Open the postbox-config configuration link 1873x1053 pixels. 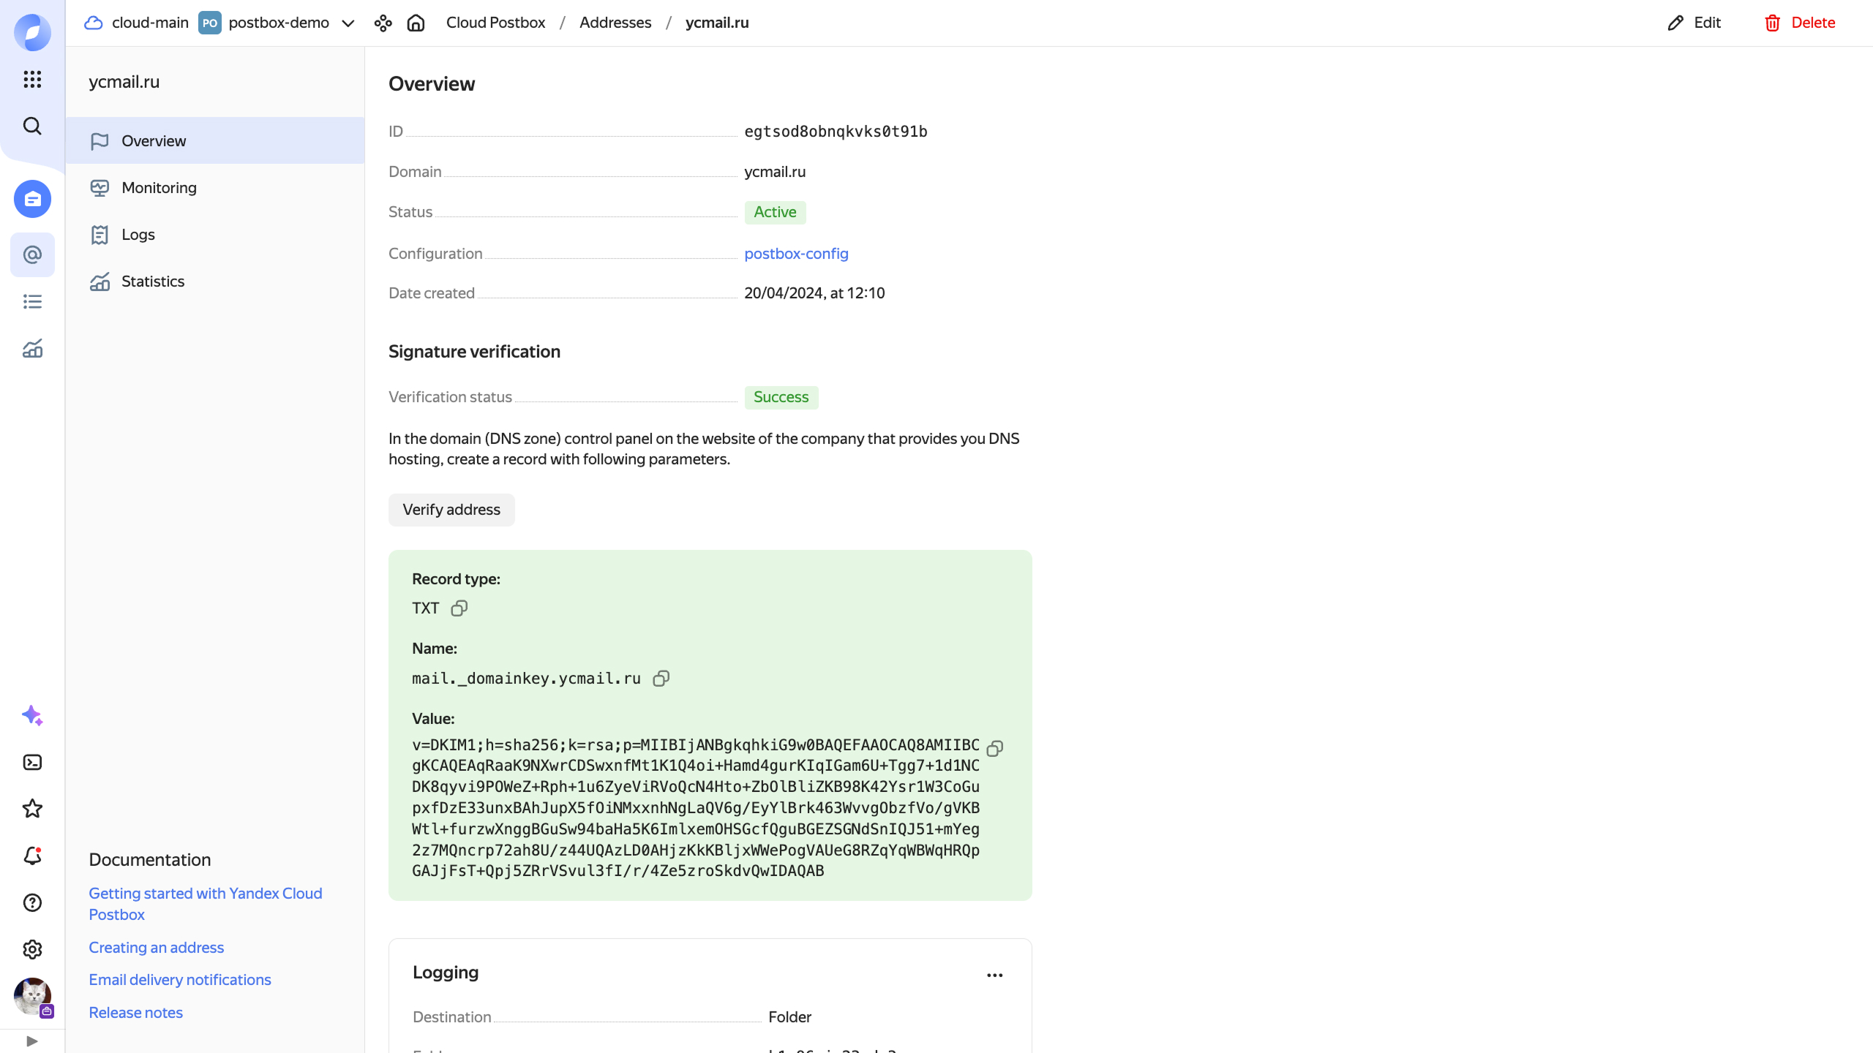[x=796, y=254]
